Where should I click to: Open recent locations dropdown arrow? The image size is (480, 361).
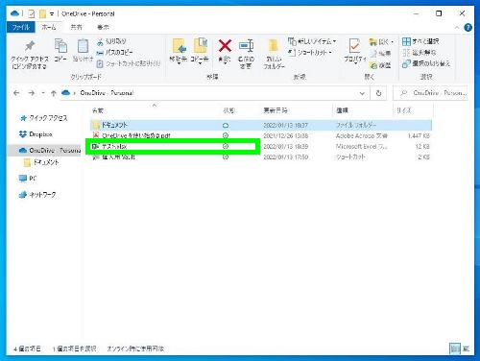[43, 93]
